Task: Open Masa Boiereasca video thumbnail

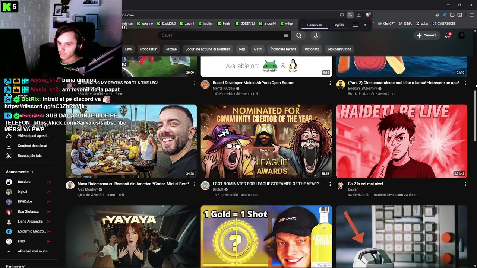Action: tap(131, 141)
